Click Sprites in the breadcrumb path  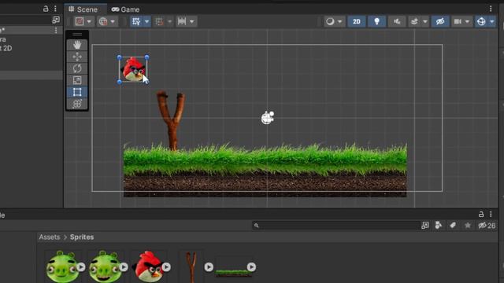tap(82, 237)
